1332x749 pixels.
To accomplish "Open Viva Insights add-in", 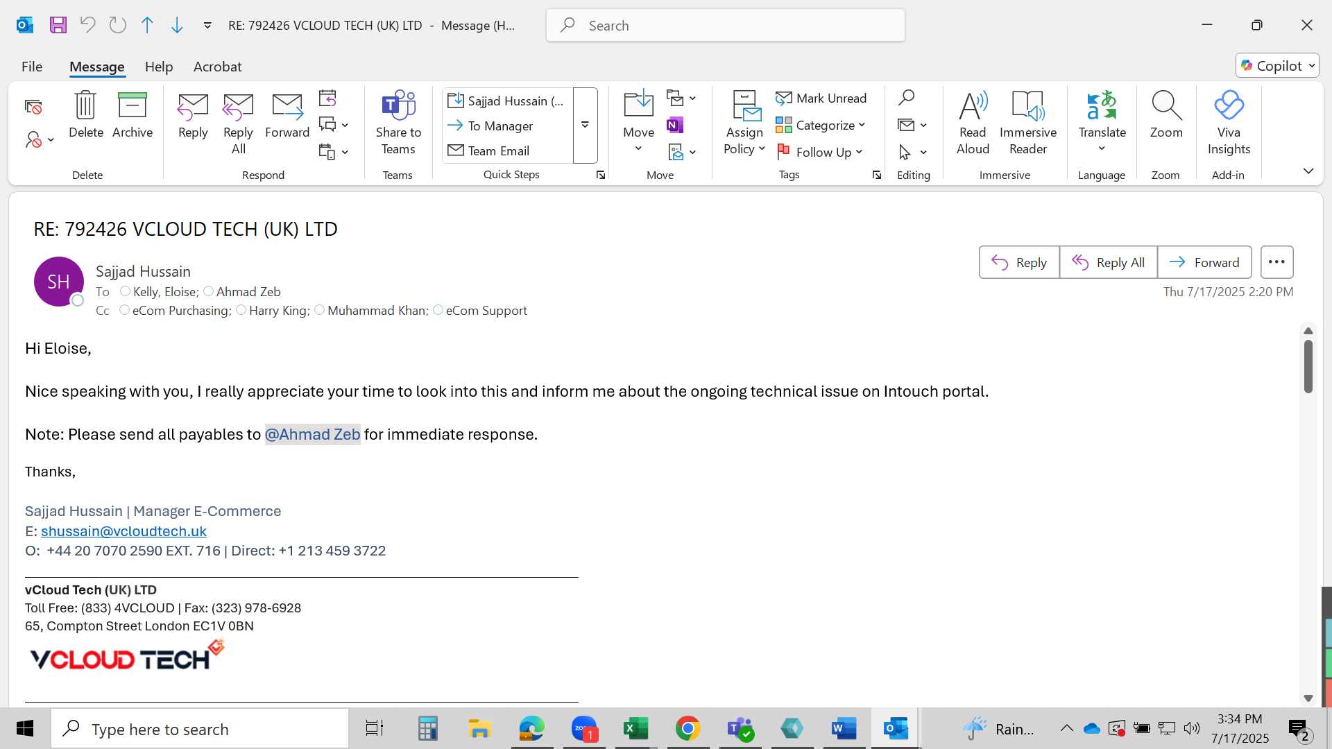I will tap(1229, 123).
